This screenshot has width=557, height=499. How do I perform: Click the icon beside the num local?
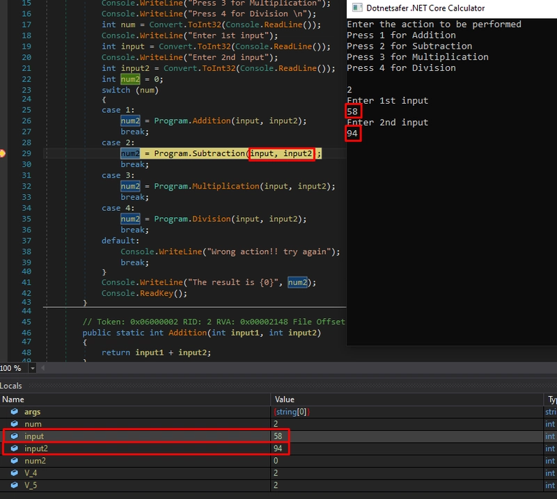15,424
